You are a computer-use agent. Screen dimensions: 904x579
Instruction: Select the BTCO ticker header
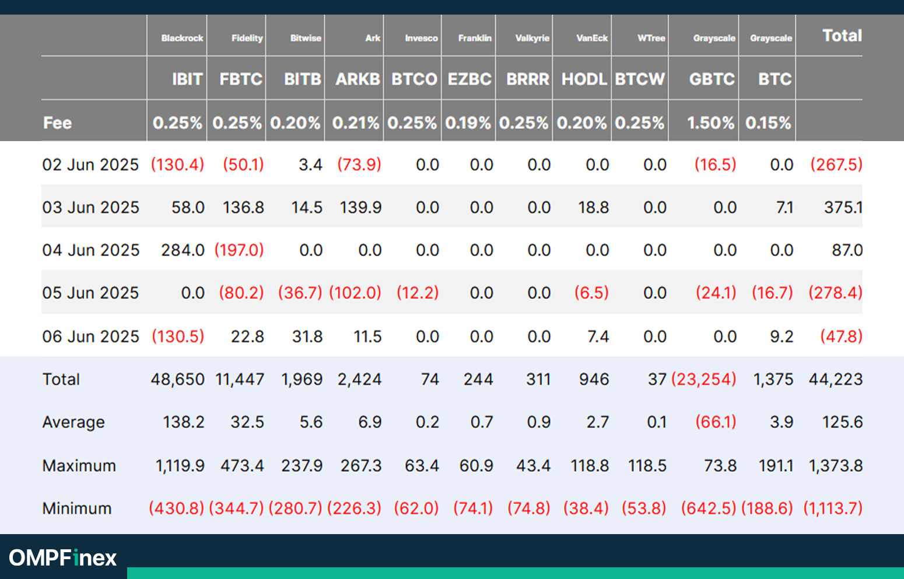click(414, 79)
